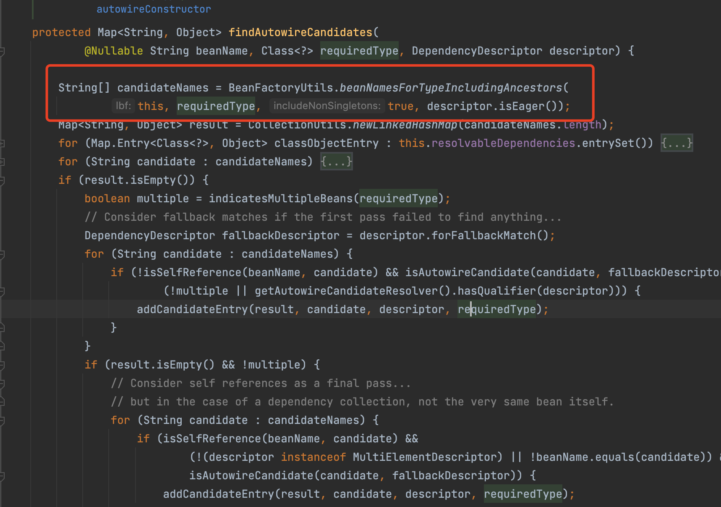Click the instanceof keyword

click(313, 457)
